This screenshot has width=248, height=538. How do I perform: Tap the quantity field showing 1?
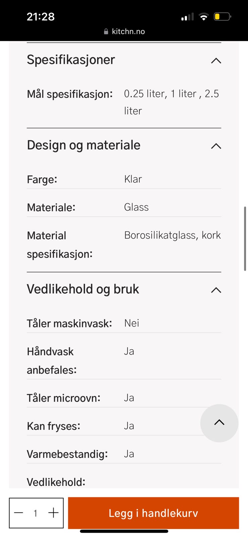36,513
